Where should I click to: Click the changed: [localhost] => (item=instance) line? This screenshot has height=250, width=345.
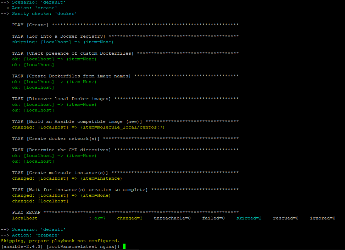pyautogui.click(x=67, y=178)
